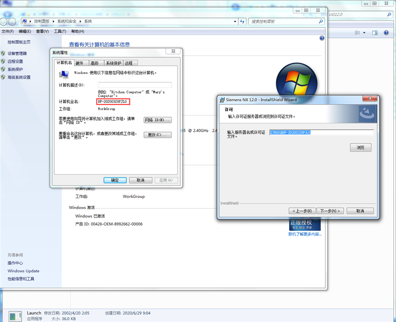Click the Windows logo in system information page
Image resolution: width=396 pixels, height=322 pixels.
coord(297,82)
